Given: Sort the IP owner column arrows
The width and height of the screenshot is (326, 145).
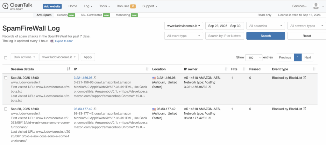Looking at the screenshot, I should 226,69.
